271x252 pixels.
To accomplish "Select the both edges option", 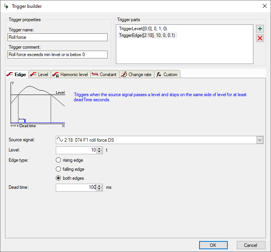I will tap(59, 178).
